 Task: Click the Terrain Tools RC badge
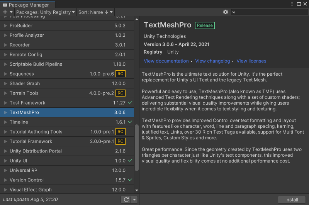tap(121, 93)
